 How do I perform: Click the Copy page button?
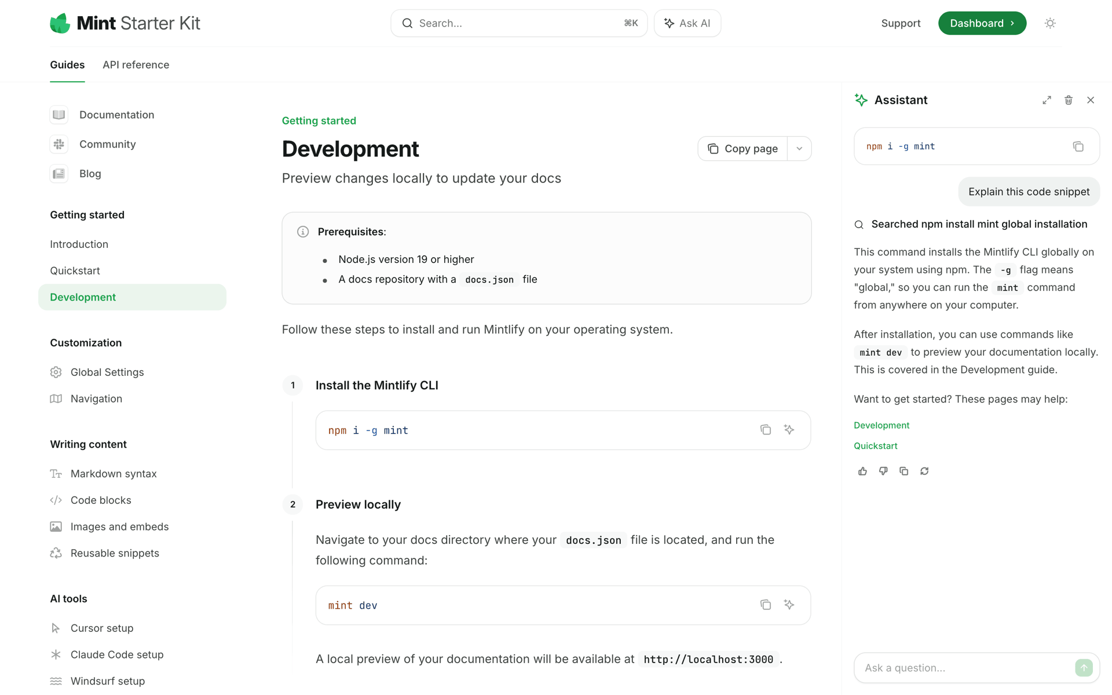[x=742, y=149]
